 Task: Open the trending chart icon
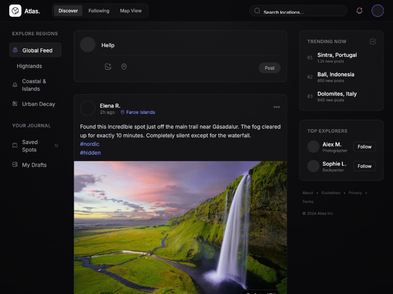coord(373,42)
